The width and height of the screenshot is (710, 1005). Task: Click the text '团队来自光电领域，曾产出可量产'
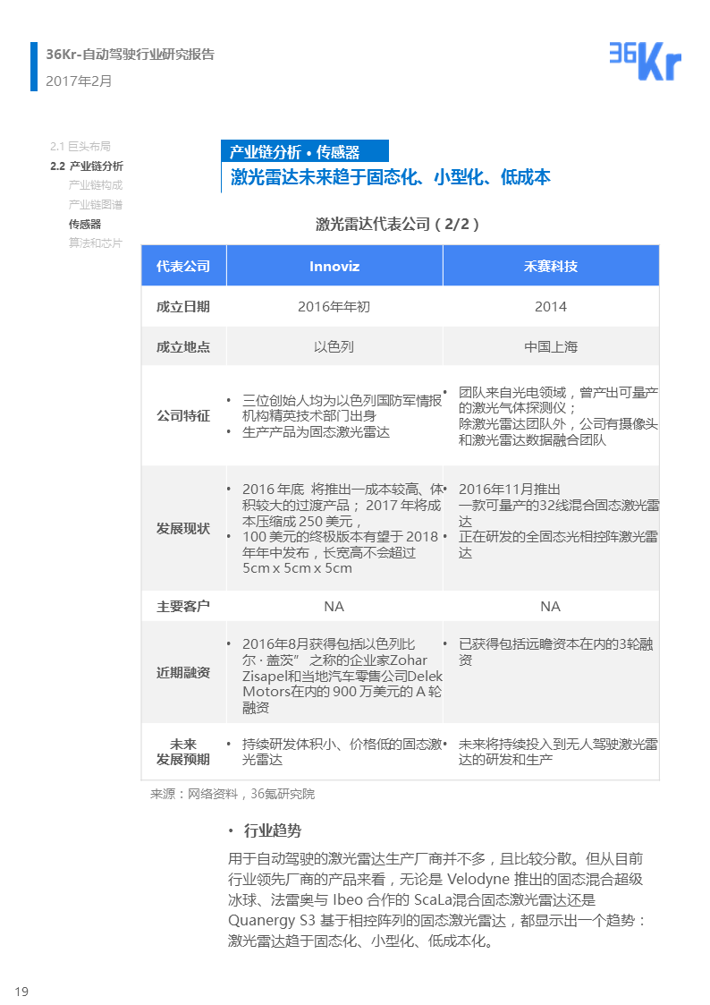(x=558, y=392)
